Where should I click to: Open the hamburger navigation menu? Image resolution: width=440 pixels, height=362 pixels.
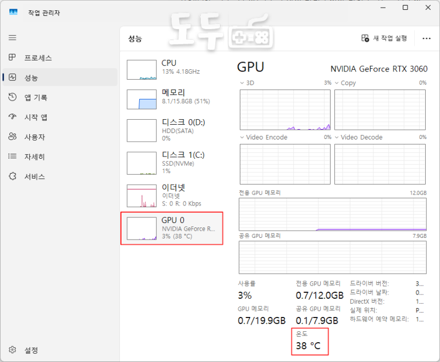pyautogui.click(x=12, y=37)
